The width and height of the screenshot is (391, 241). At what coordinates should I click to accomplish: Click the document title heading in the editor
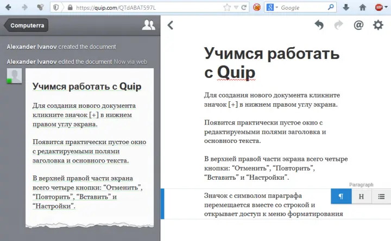pos(272,63)
